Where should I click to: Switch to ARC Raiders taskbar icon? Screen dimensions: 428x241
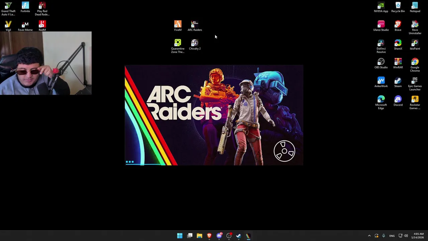pos(248,236)
